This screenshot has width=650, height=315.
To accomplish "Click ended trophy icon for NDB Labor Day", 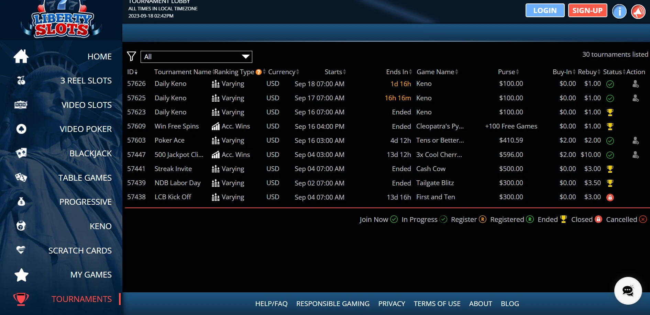I will (x=610, y=183).
